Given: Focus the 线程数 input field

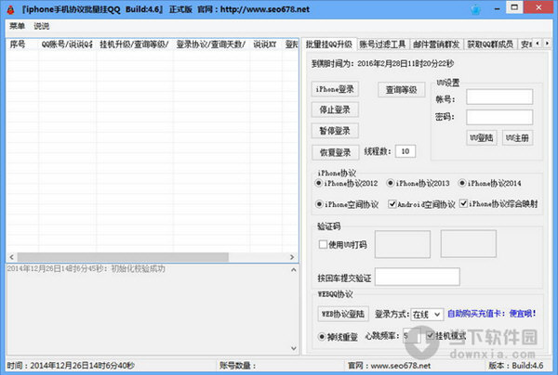Looking at the screenshot, I should coord(405,151).
